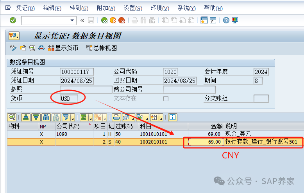Open the 附加(A) menu
The image size is (304, 193).
coord(106,8)
